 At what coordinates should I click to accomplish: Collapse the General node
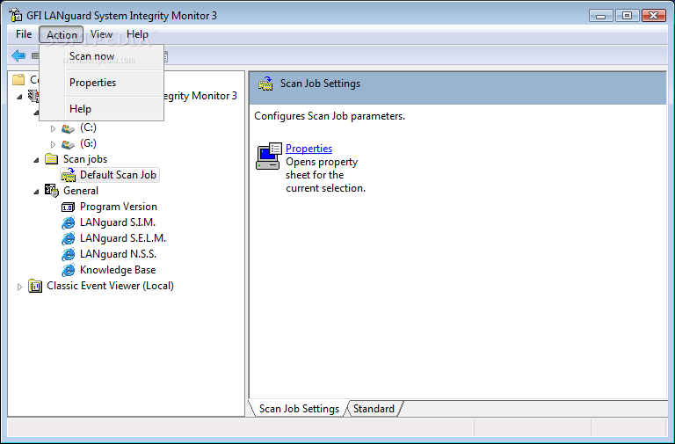click(x=37, y=191)
